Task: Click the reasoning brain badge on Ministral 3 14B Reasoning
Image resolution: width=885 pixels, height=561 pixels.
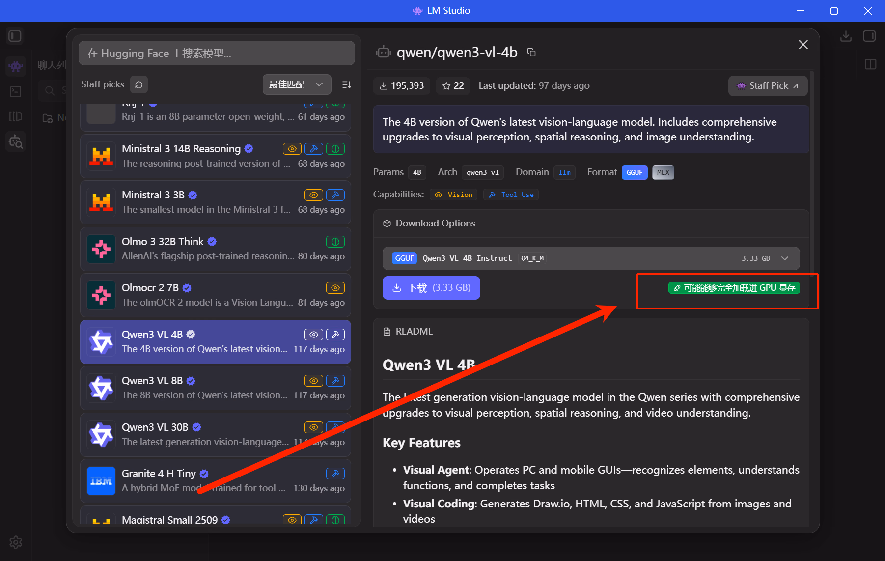Action: click(335, 149)
